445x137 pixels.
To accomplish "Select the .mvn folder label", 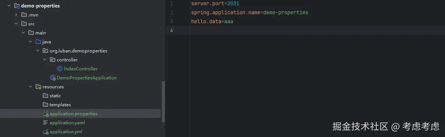I will [x=33, y=15].
